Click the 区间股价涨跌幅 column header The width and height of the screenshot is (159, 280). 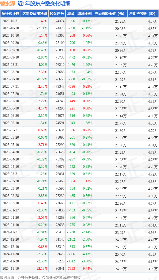(34, 14)
